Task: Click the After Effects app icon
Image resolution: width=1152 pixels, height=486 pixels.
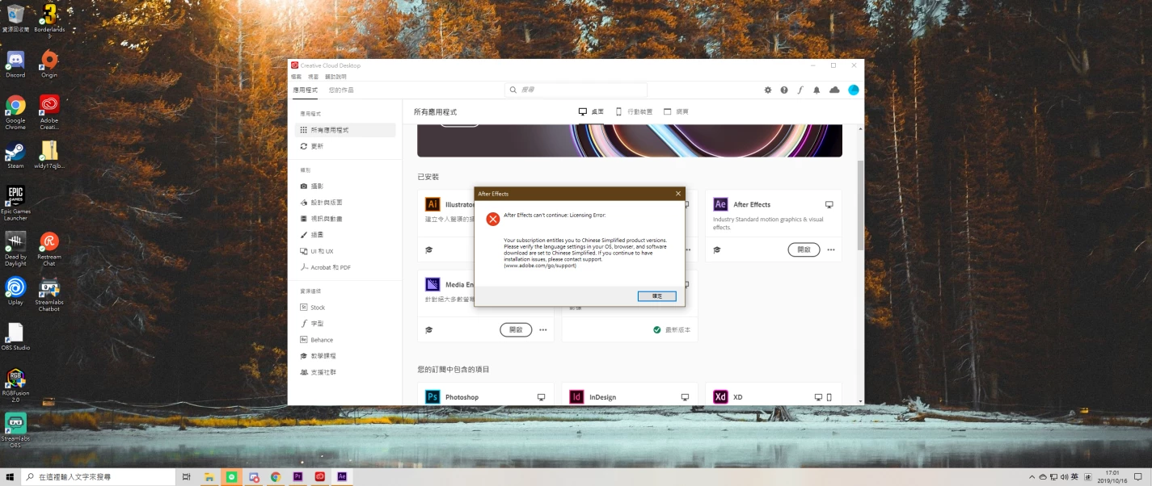Action: pos(720,204)
